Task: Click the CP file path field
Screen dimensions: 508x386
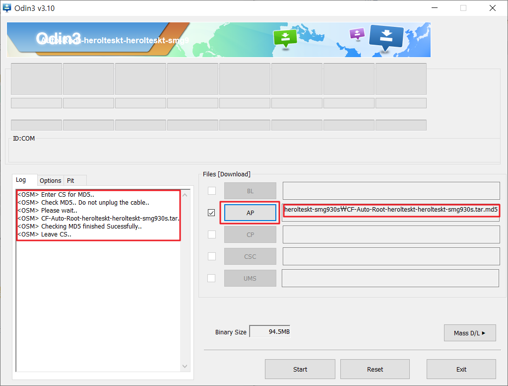Action: pos(391,234)
